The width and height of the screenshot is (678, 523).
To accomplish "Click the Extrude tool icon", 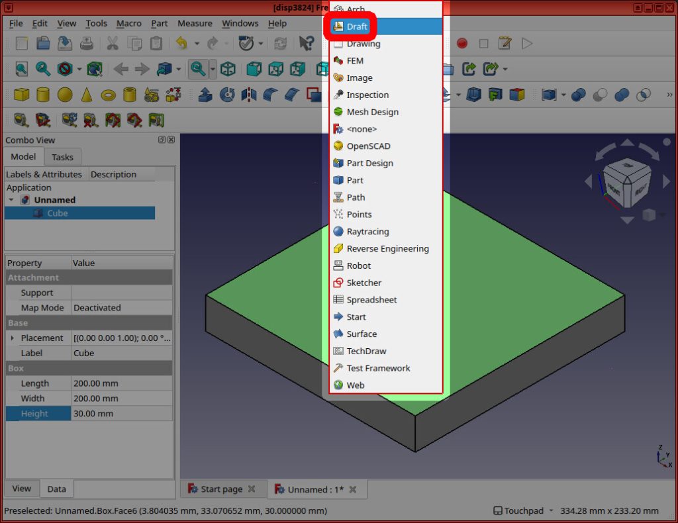I will 205,95.
